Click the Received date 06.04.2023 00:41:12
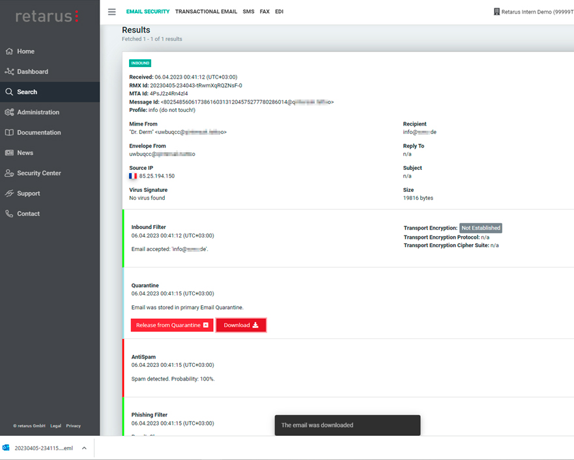Viewport: 574px width, 460px height. [196, 77]
